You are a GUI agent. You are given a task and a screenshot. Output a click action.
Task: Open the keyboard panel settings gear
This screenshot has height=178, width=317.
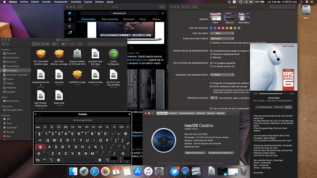[x=129, y=114]
